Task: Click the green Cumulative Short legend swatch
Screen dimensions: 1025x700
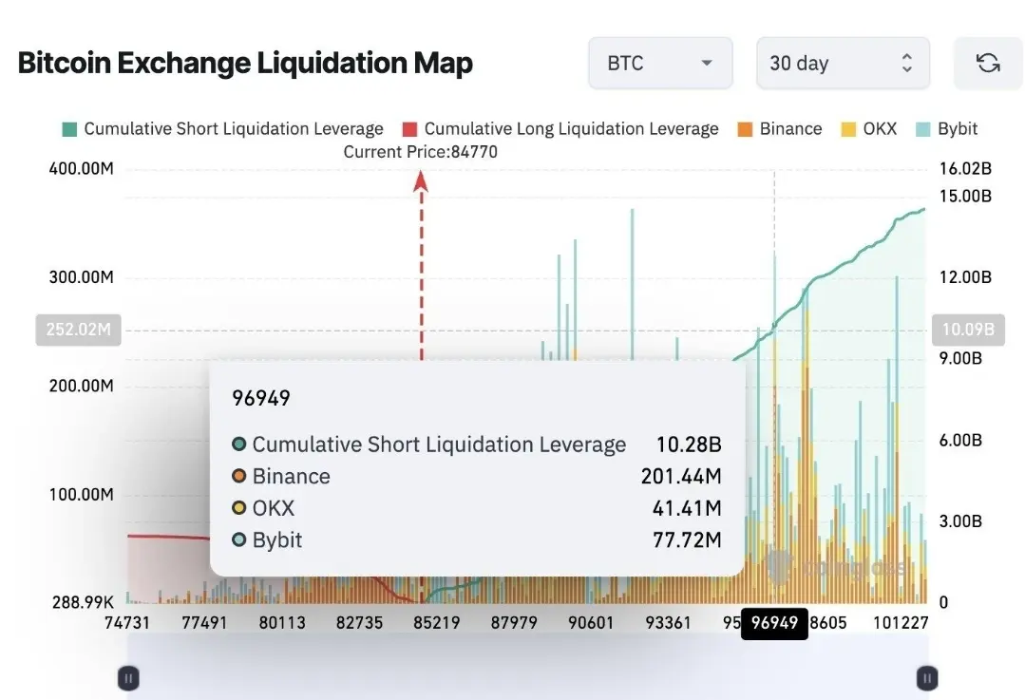Action: point(69,129)
